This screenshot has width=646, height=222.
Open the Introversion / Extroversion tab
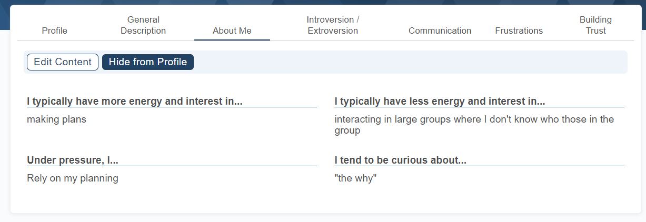pos(333,25)
